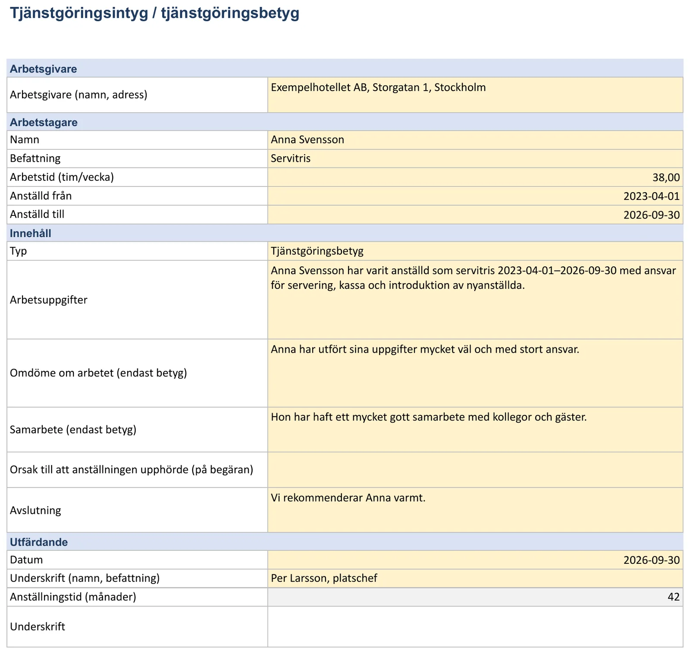The image size is (690, 654).
Task: Click the Arbetsuppgifter description text field
Action: tap(475, 300)
